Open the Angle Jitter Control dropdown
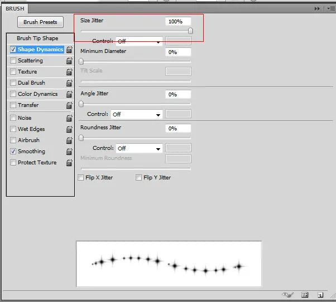 click(137, 114)
